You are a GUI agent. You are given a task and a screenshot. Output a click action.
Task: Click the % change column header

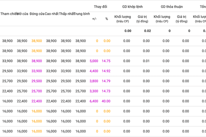(x=107, y=19)
